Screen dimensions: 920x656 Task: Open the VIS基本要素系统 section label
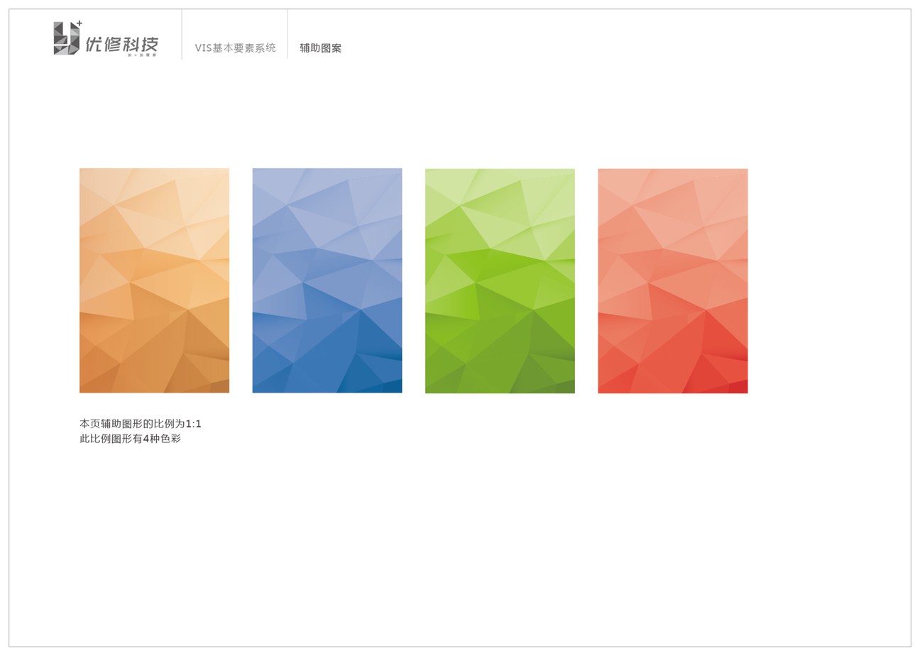(235, 48)
